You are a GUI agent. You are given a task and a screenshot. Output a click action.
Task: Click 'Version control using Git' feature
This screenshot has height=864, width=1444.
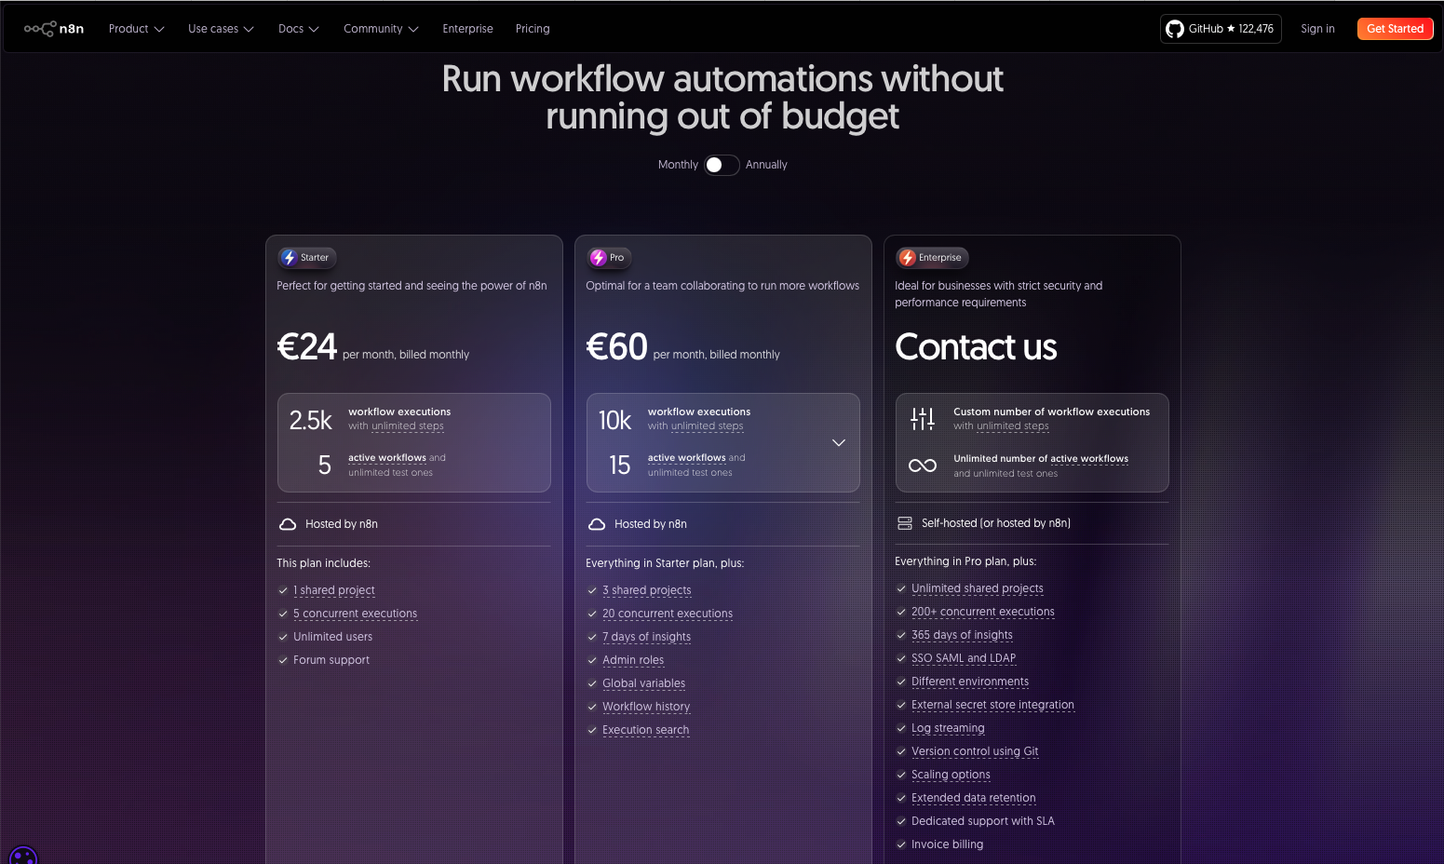tap(975, 751)
